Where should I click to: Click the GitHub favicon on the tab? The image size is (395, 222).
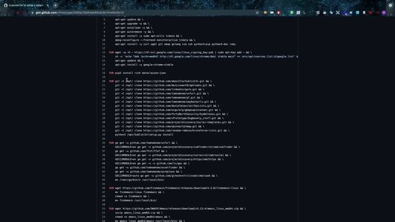[x=6, y=5]
